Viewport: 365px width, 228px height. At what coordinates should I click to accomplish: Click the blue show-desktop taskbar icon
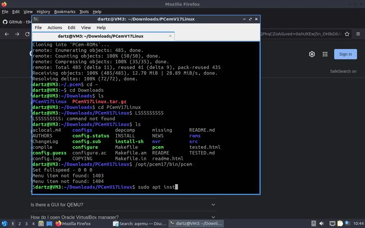[49, 224]
